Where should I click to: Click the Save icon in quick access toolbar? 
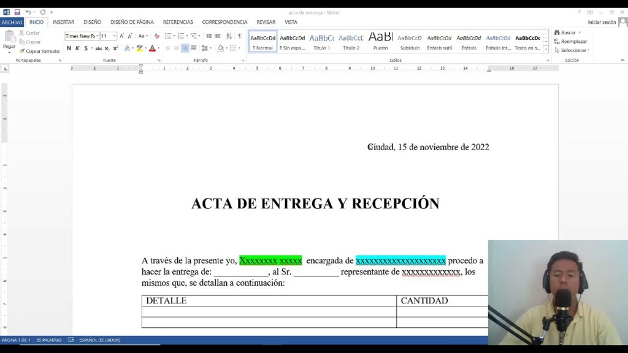point(17,12)
